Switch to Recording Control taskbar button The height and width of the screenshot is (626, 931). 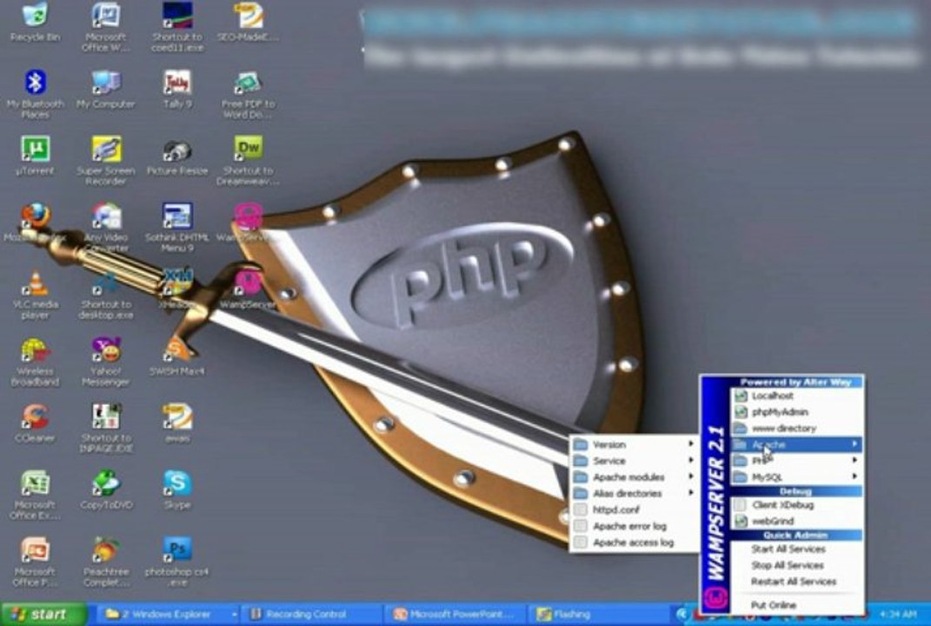coord(312,614)
